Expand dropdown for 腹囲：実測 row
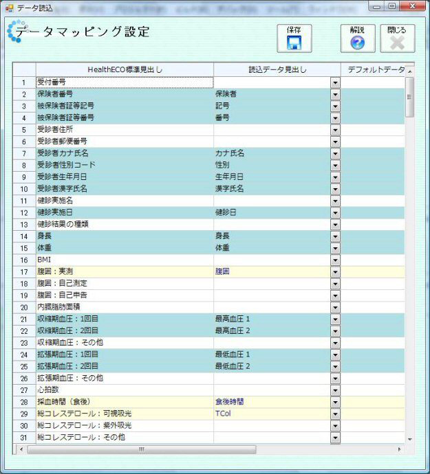430x474 pixels. coord(335,272)
